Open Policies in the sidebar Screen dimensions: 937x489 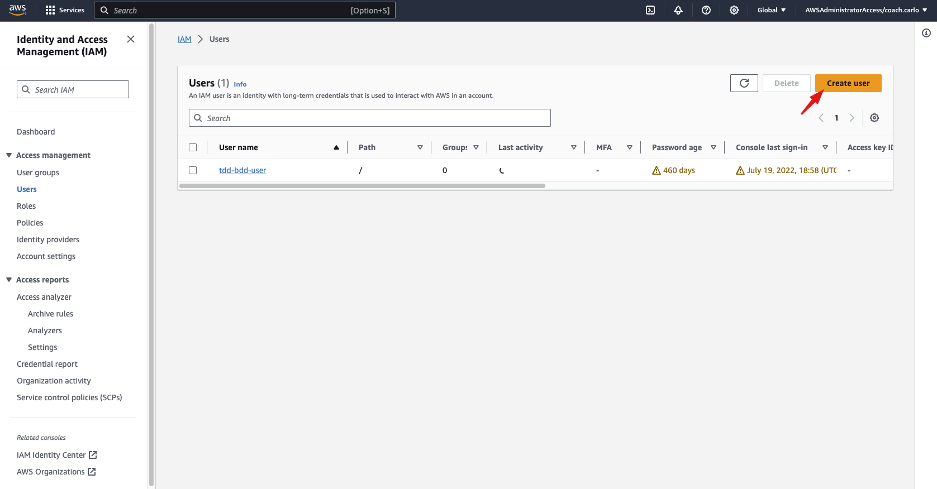tap(30, 223)
